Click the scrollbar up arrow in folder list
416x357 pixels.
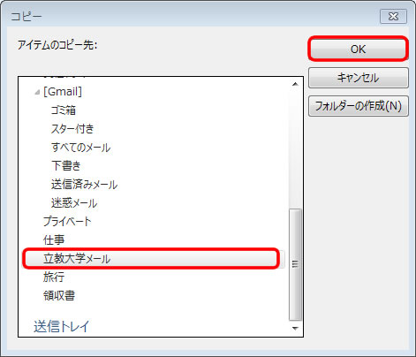point(295,84)
